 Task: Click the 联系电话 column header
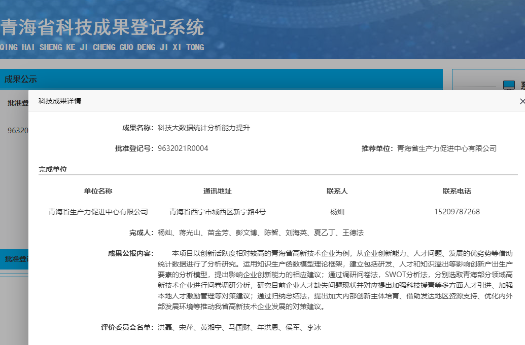[x=457, y=191]
